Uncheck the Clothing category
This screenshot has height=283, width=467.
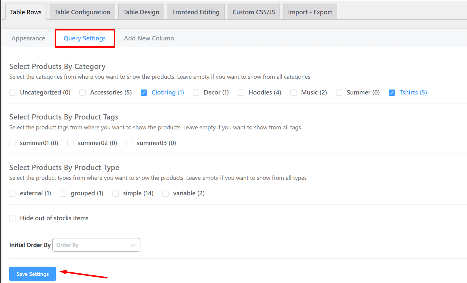pyautogui.click(x=144, y=93)
